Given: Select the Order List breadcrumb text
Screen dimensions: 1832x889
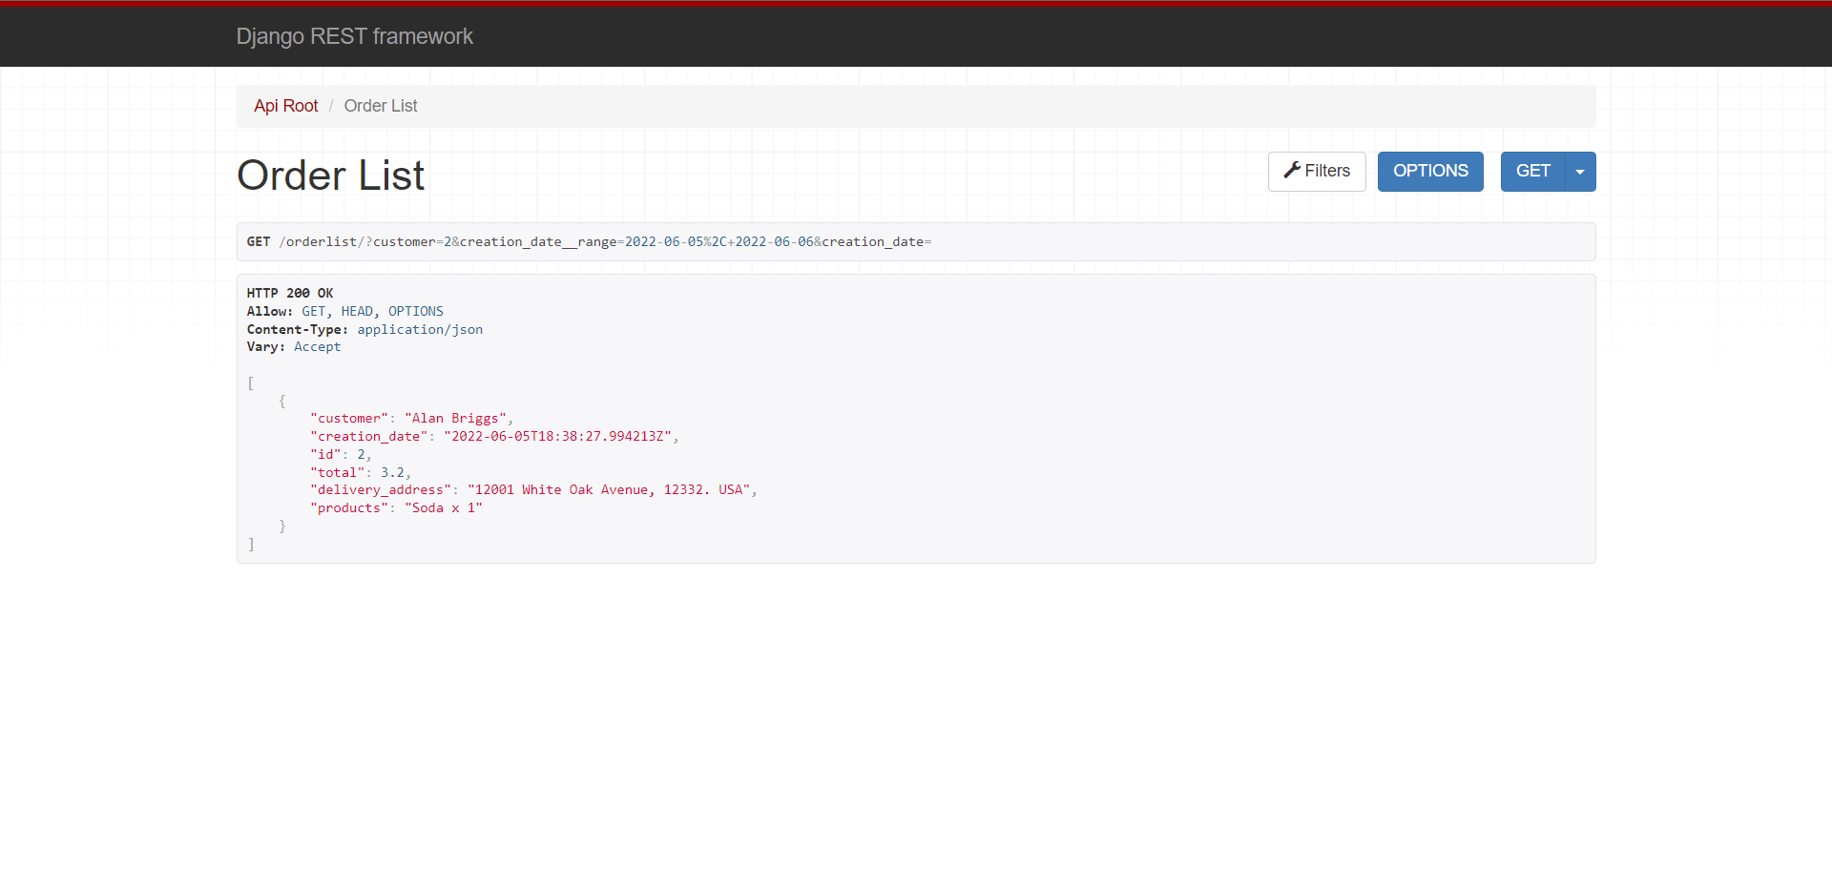Looking at the screenshot, I should click(x=381, y=106).
